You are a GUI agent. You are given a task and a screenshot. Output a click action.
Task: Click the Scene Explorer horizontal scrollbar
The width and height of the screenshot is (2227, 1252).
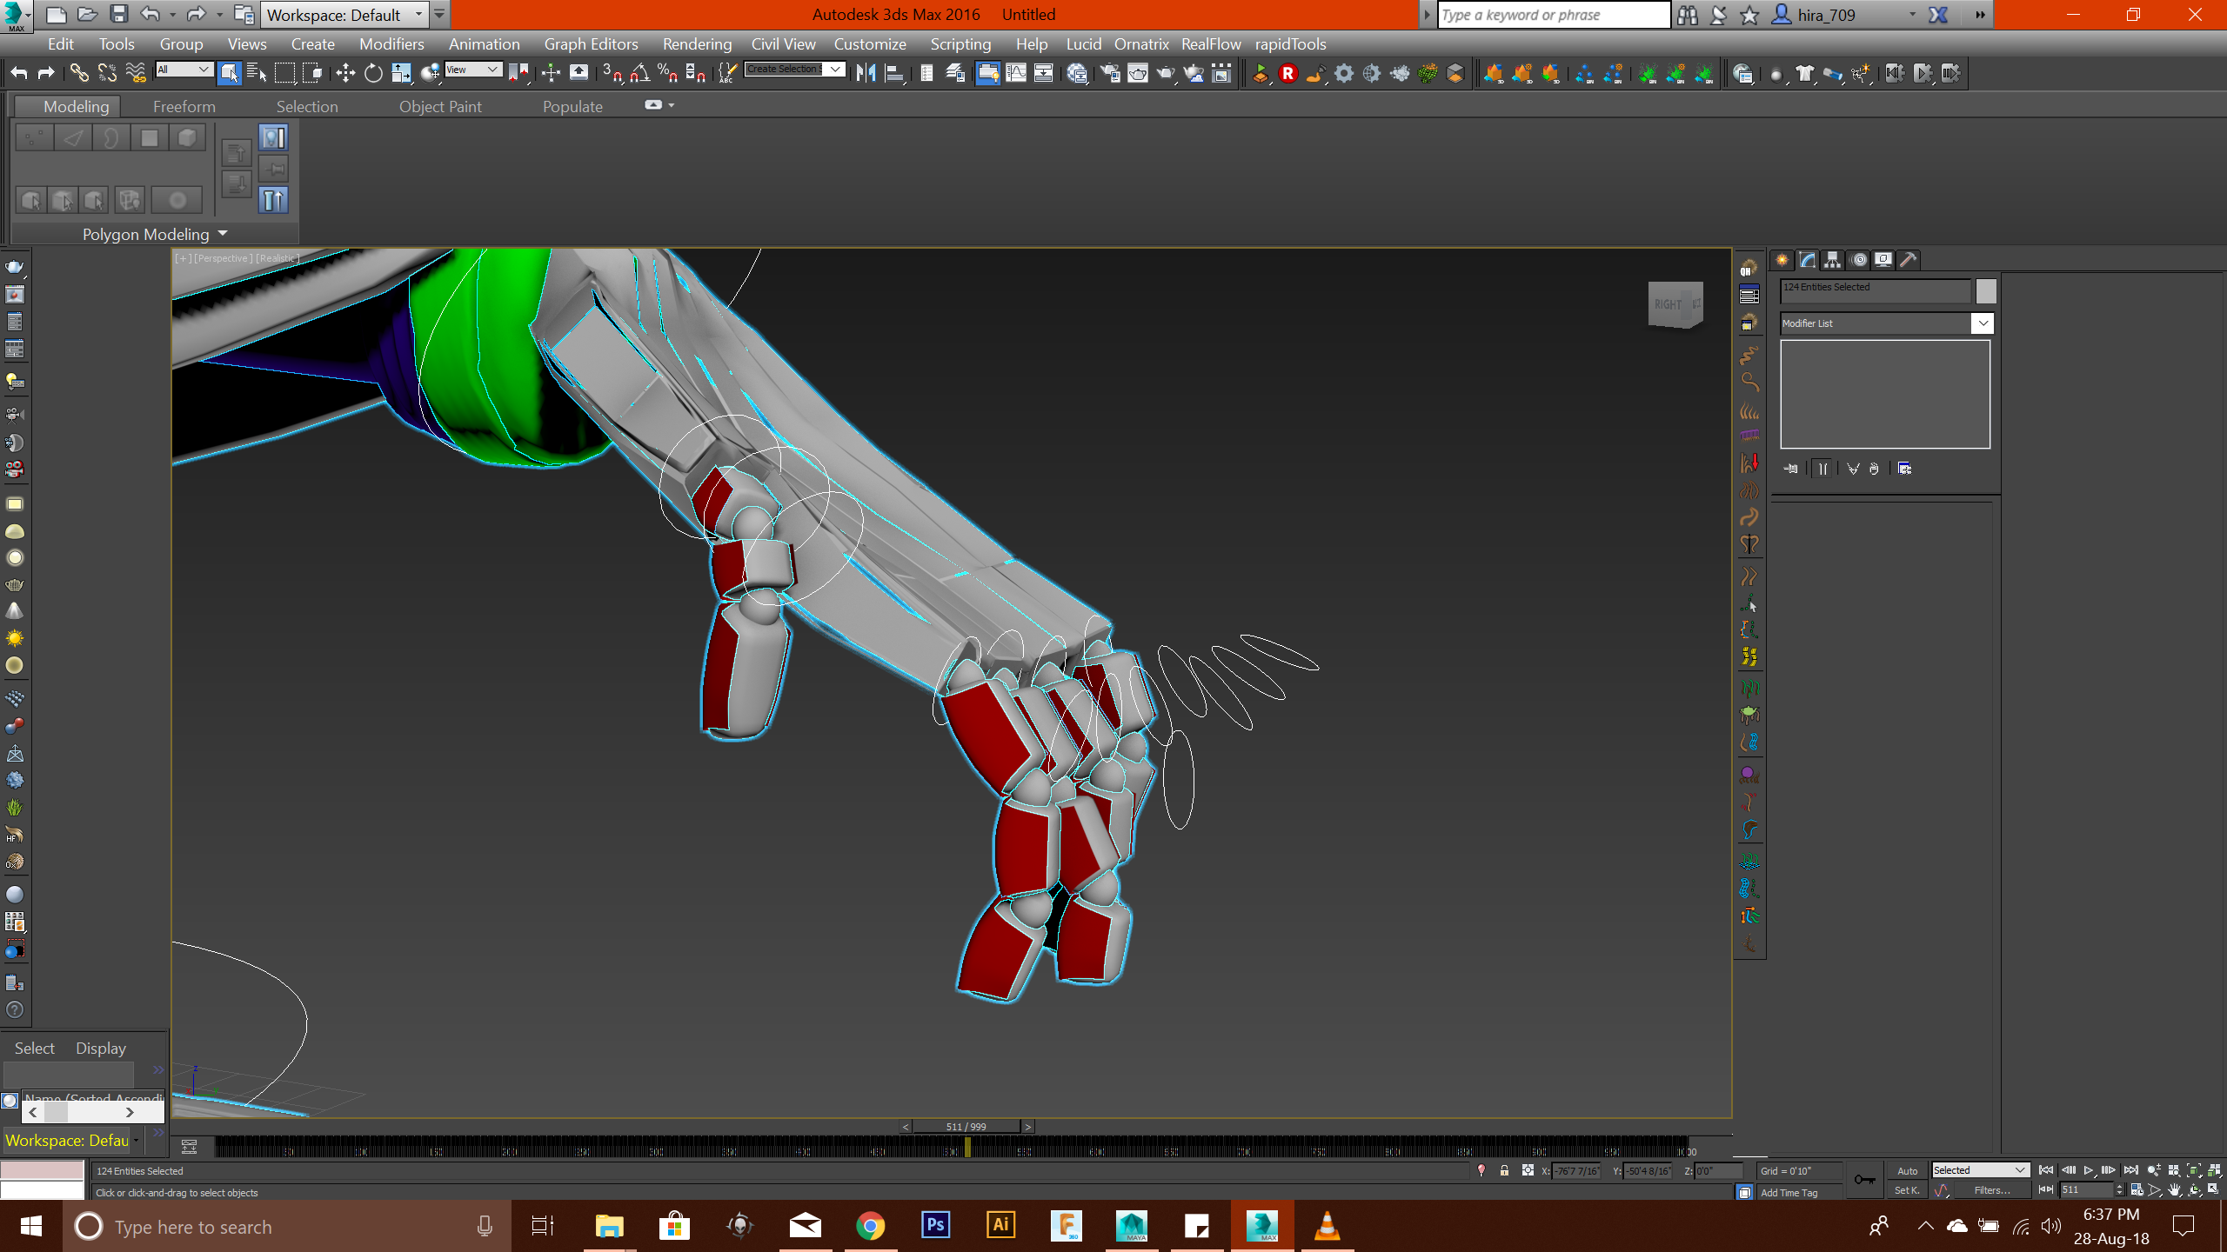92,1112
